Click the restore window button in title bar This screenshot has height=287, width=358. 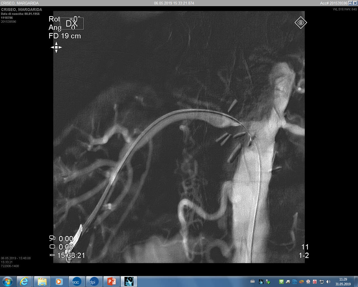point(350,3)
